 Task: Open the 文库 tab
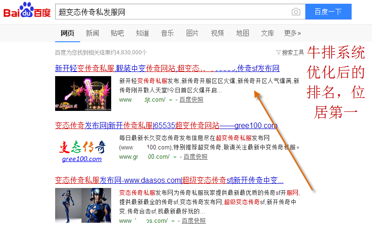(267, 33)
